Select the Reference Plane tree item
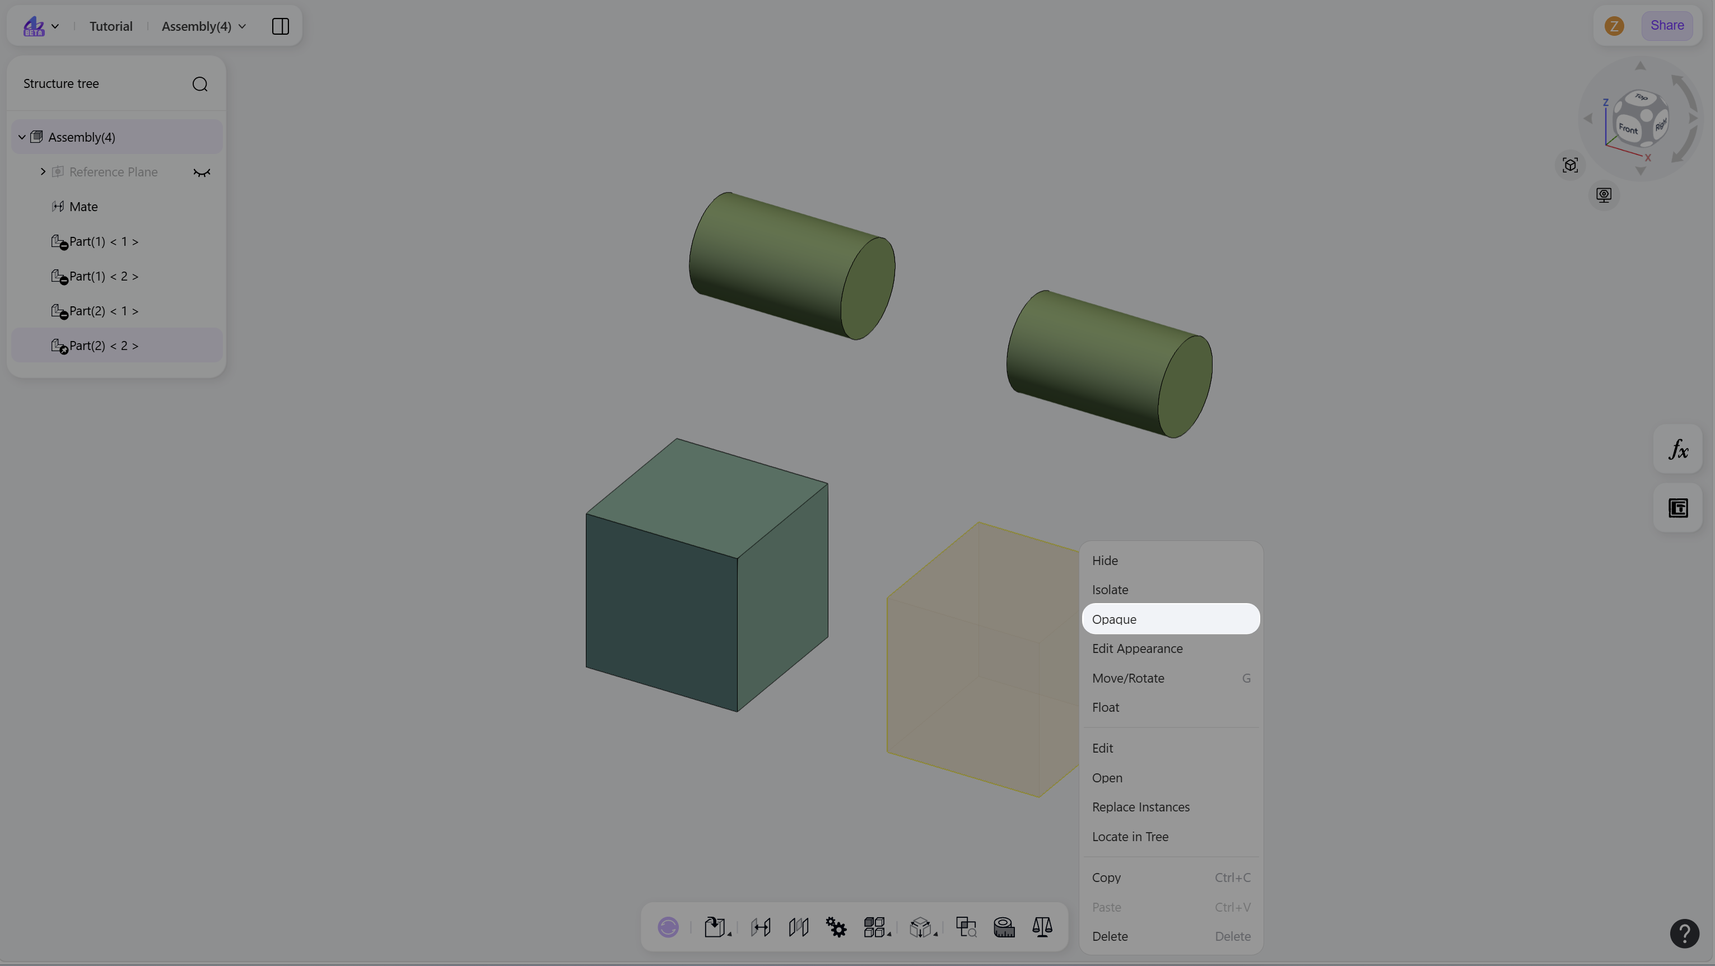1715x966 pixels. click(x=117, y=172)
